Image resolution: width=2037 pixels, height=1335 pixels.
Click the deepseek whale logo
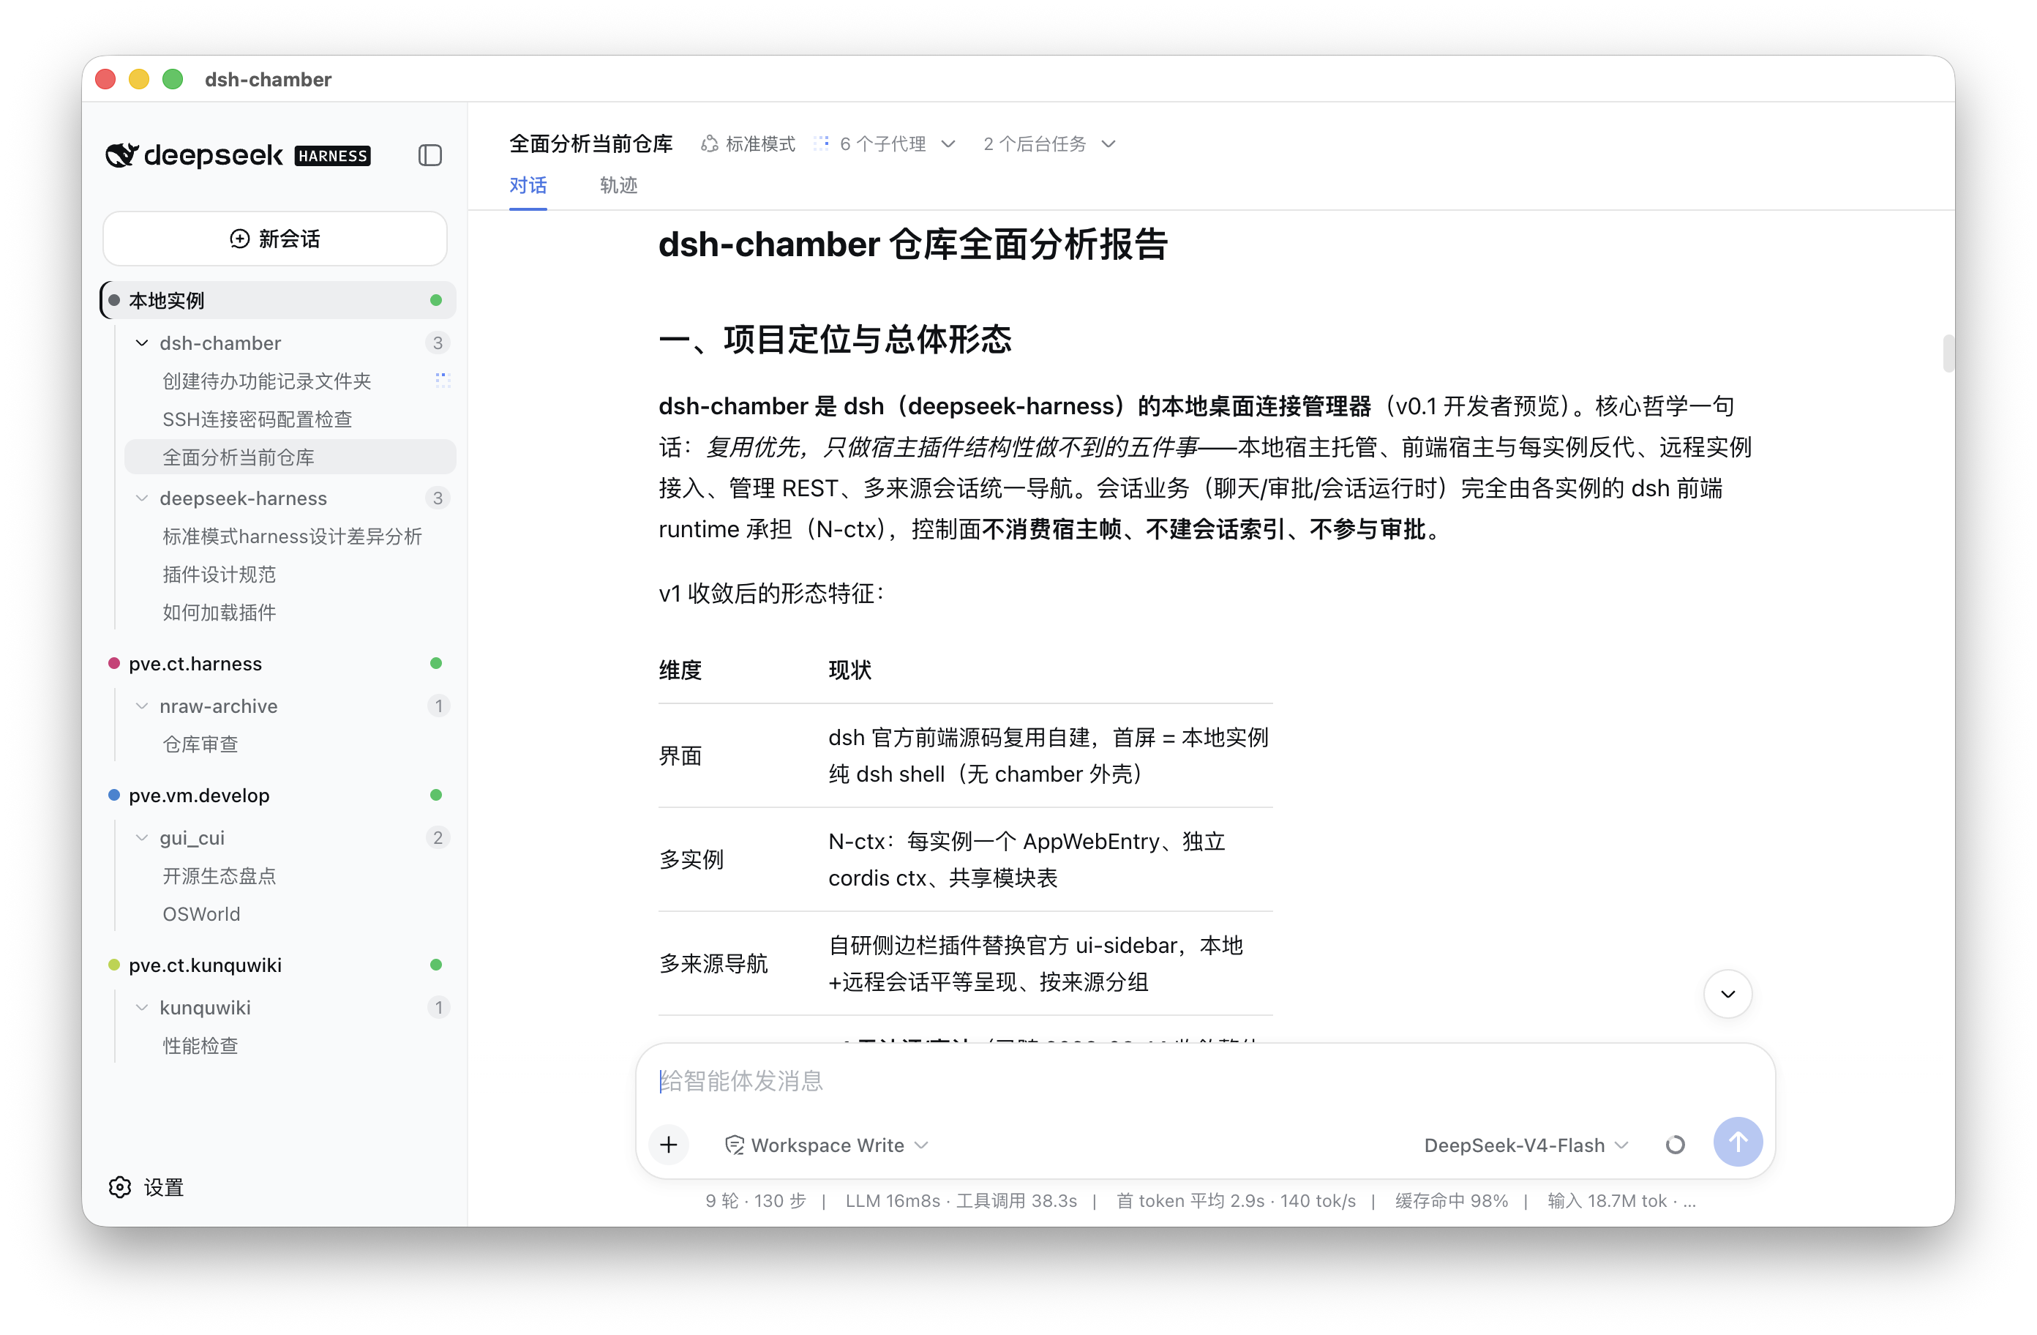coord(121,155)
